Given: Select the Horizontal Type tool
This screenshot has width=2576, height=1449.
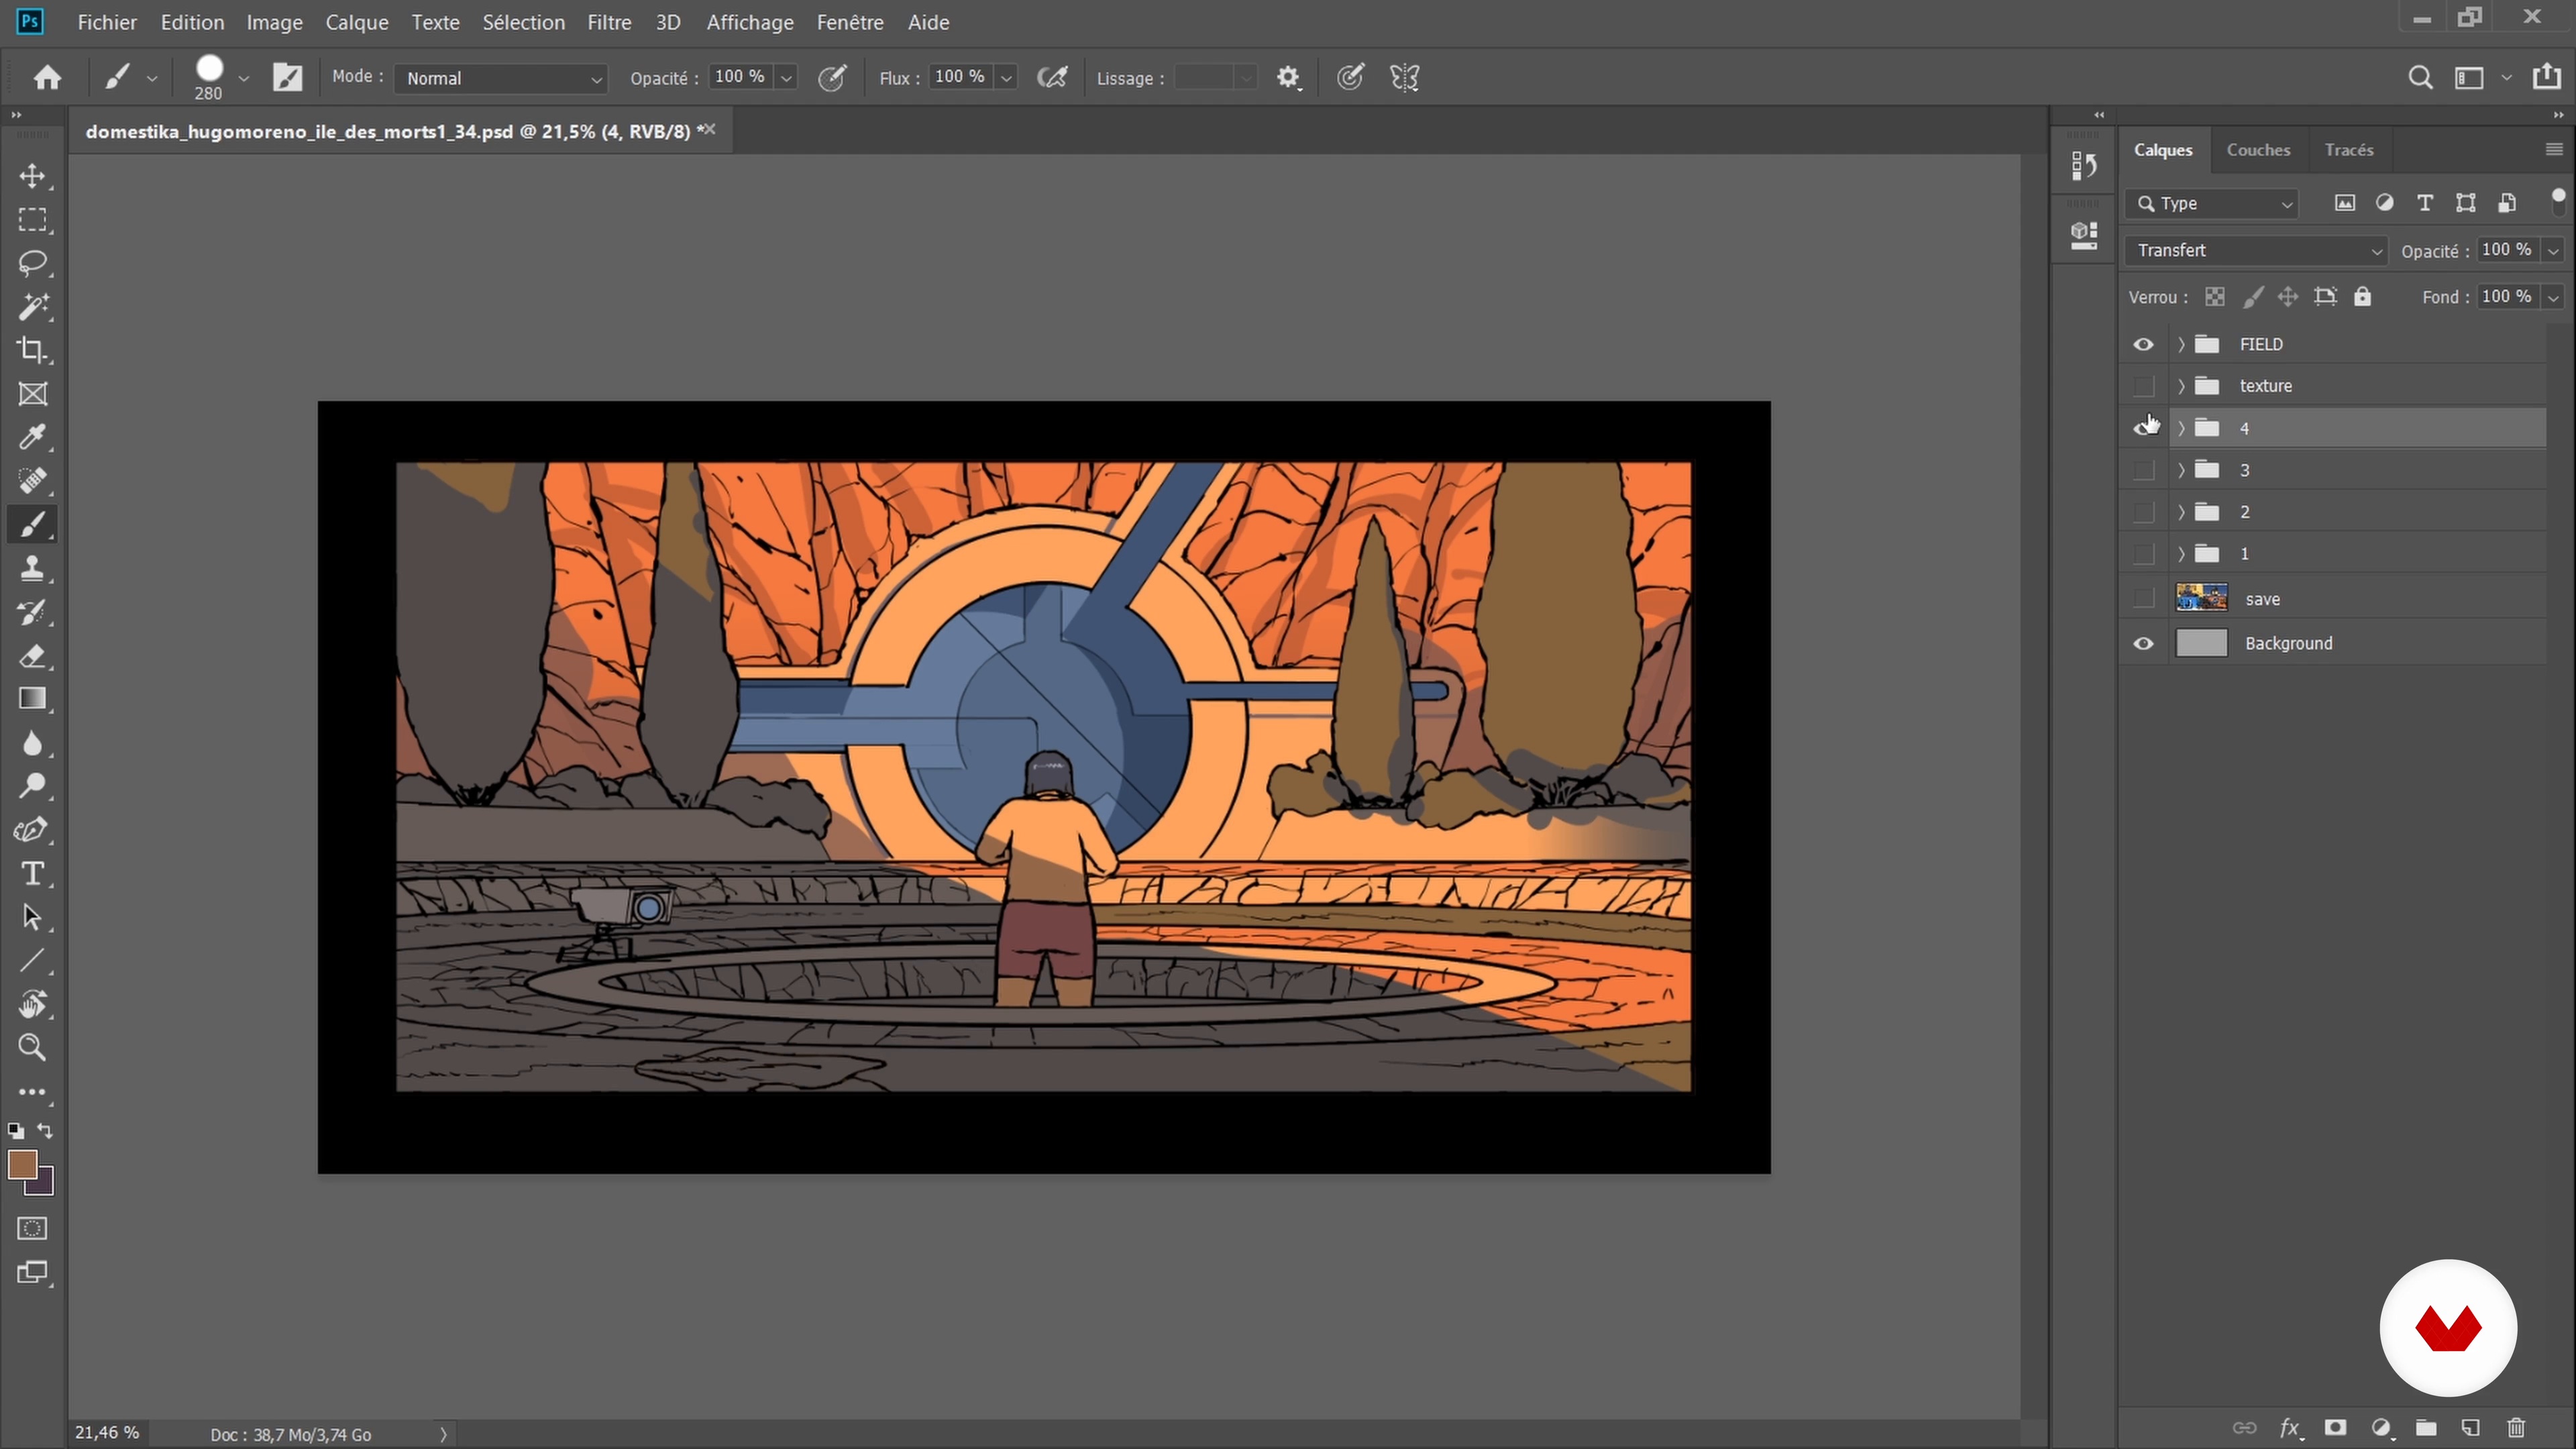Looking at the screenshot, I should pos(32,874).
